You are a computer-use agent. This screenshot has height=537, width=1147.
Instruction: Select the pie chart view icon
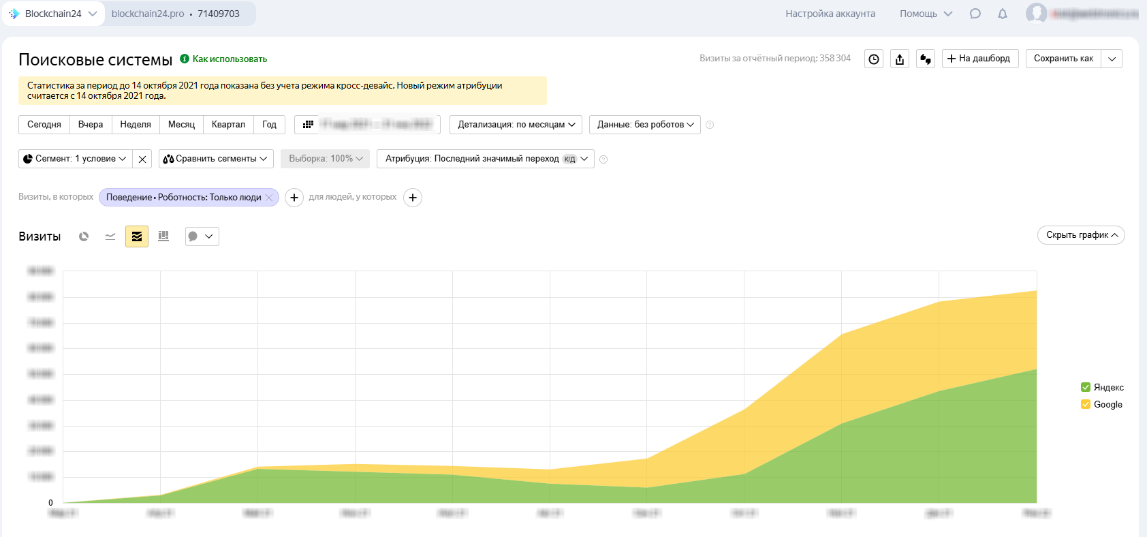click(84, 236)
